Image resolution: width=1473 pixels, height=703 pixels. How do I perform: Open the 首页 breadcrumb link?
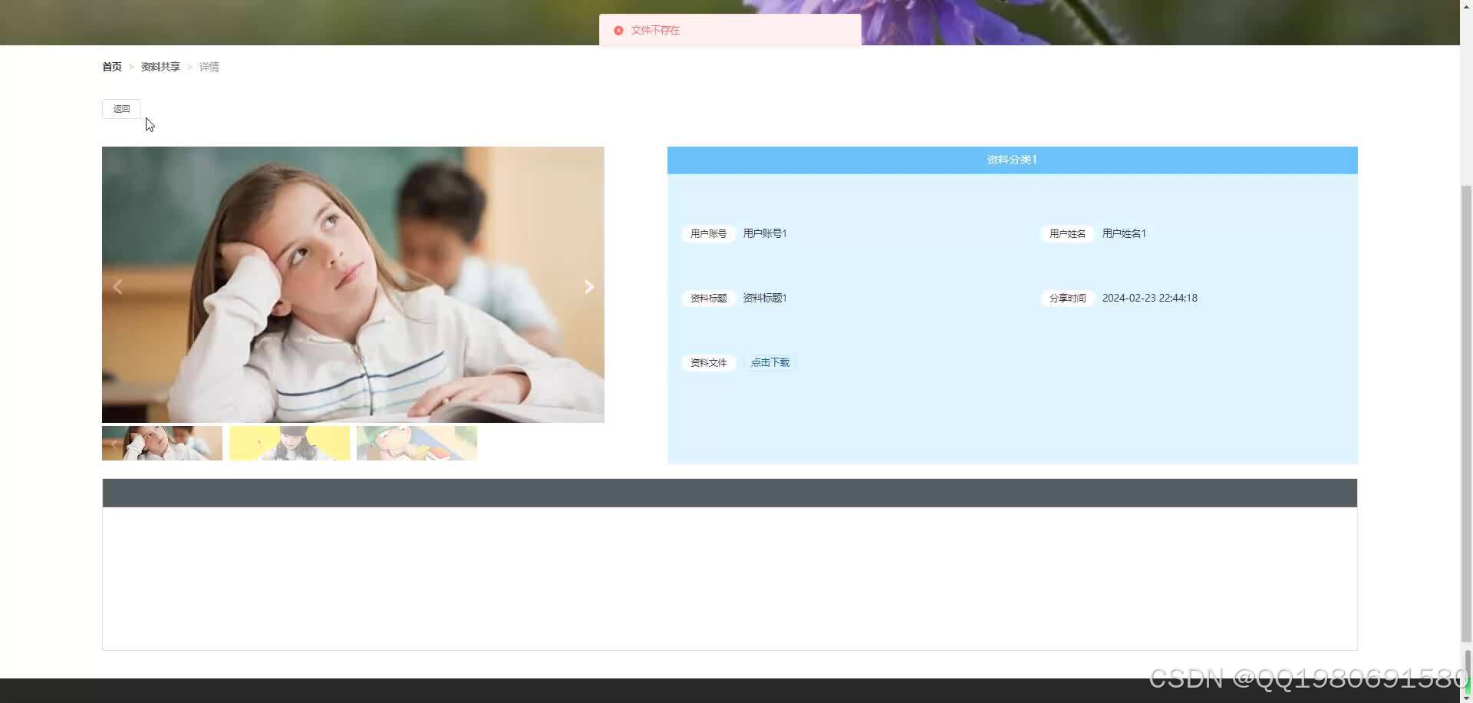pyautogui.click(x=112, y=67)
